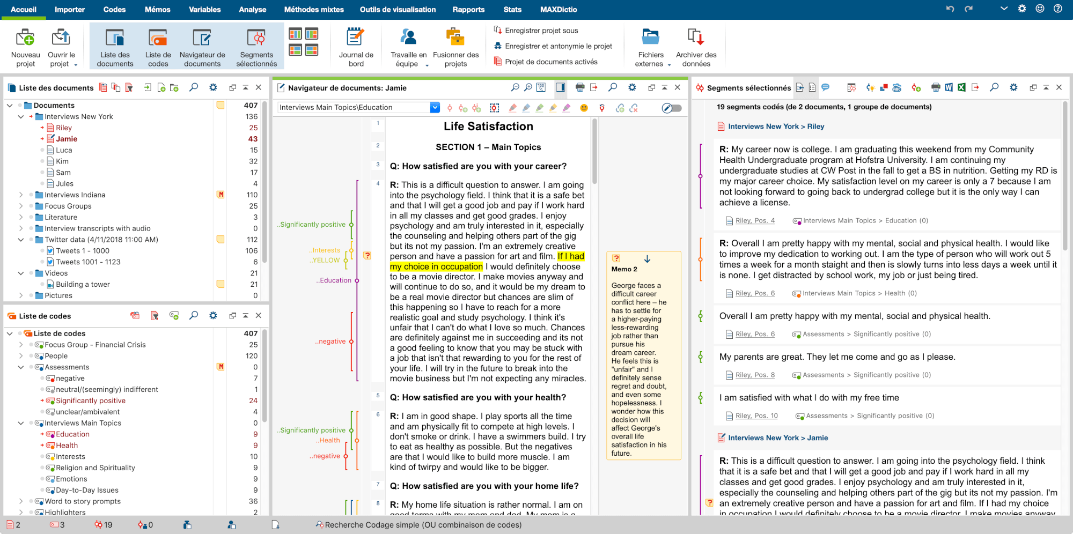Collapse the Interviews New York folder
This screenshot has height=534, width=1073.
pos(20,116)
